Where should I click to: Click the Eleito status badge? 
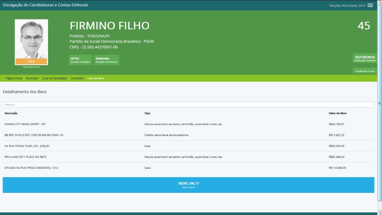point(31,61)
